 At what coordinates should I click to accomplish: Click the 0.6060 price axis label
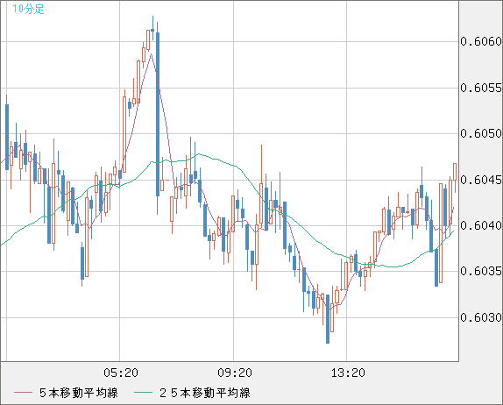click(481, 41)
